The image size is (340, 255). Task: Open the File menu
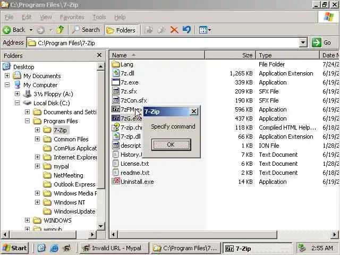tap(9, 17)
